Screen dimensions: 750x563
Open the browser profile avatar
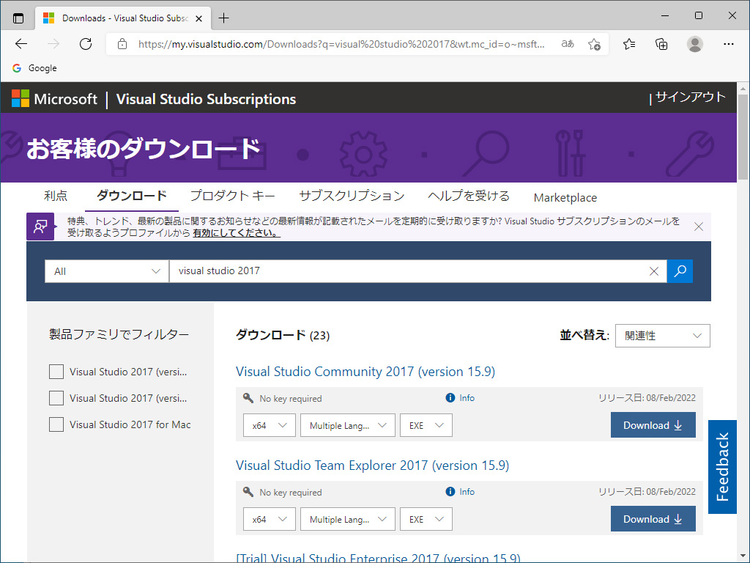(x=694, y=44)
